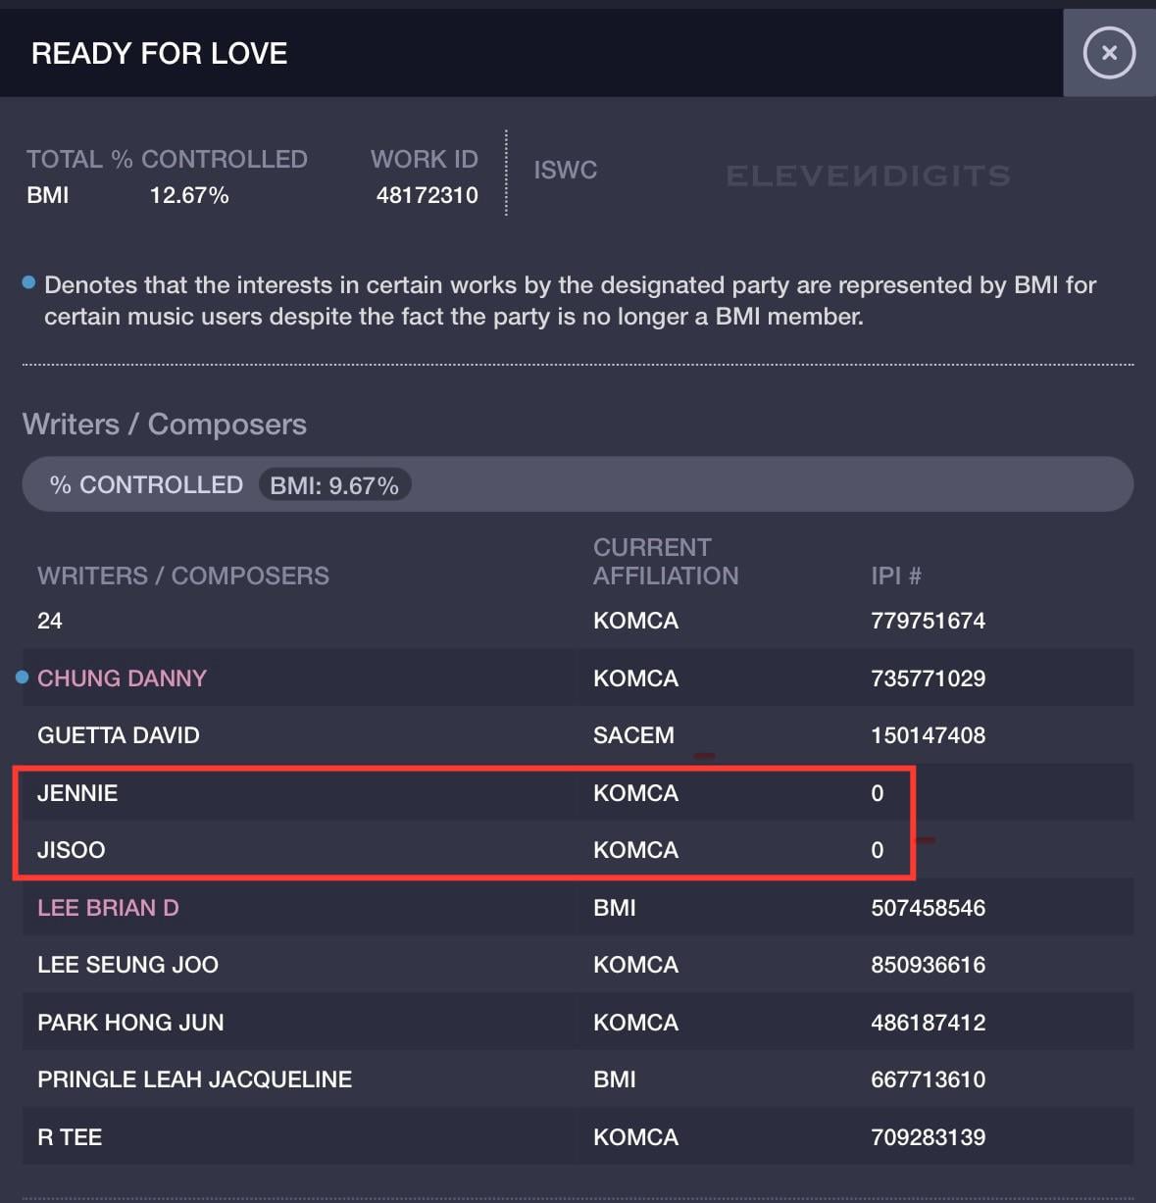Select JISOO writer name

pyautogui.click(x=72, y=850)
